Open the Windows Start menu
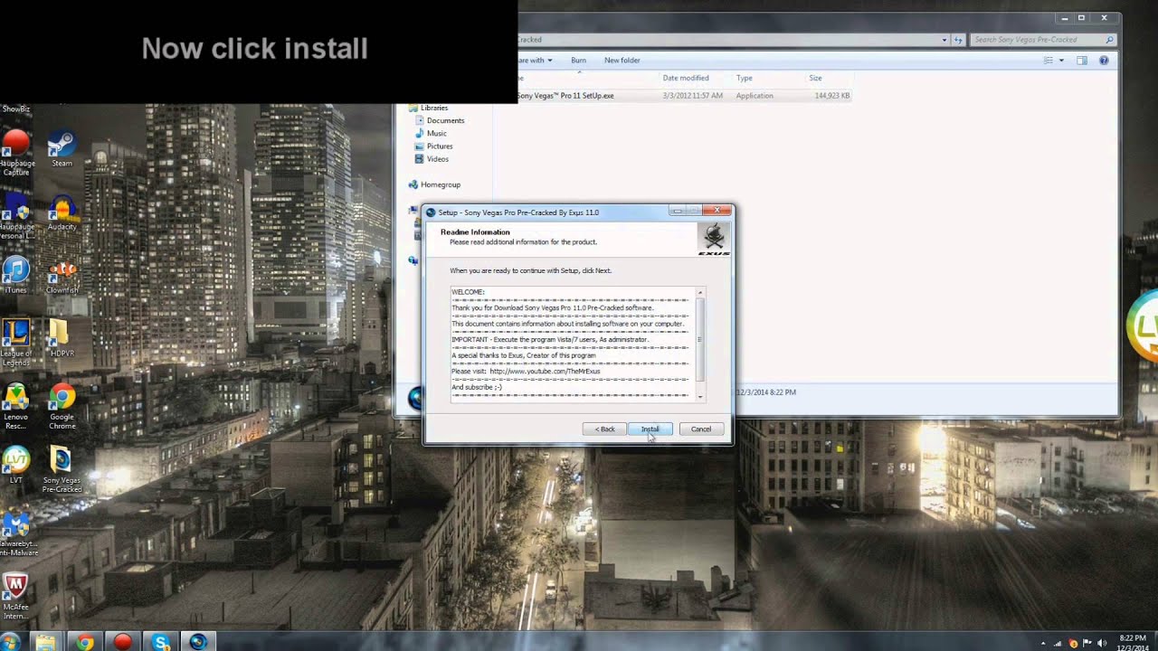Viewport: 1158px width, 651px height. pyautogui.click(x=9, y=642)
